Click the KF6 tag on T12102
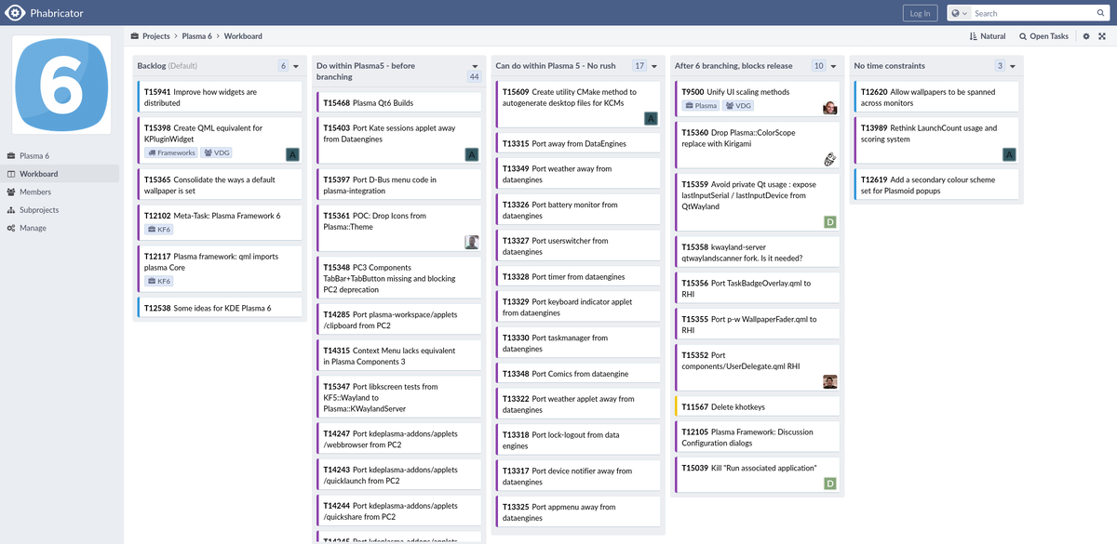The height and width of the screenshot is (544, 1117). [159, 229]
